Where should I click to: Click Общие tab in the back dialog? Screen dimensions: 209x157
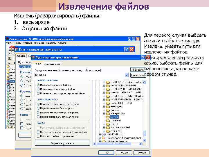(21, 56)
